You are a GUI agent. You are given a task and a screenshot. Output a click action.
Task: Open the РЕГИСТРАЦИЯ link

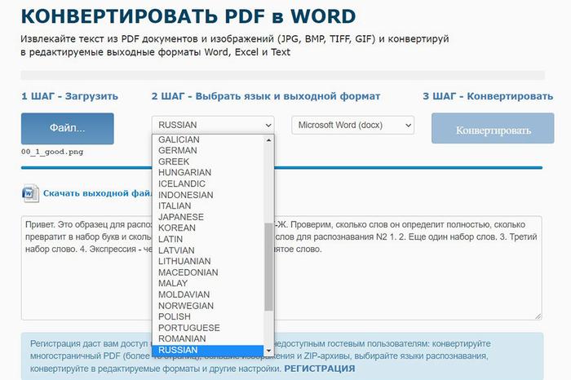[x=319, y=369]
